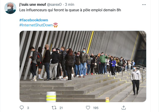Open the #InternetShutDown hashtag link
Image resolution: width=159 pixels, height=112 pixels.
[36, 25]
